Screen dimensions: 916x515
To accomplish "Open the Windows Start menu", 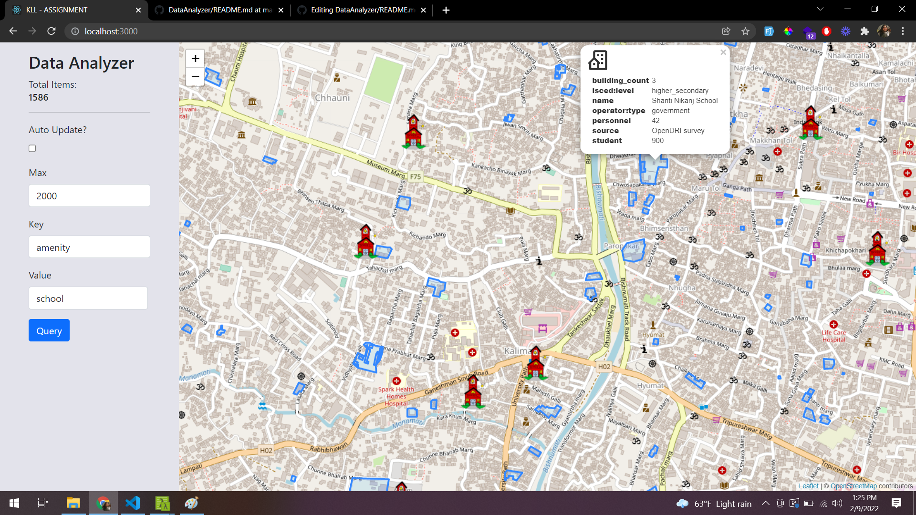I will (x=14, y=503).
